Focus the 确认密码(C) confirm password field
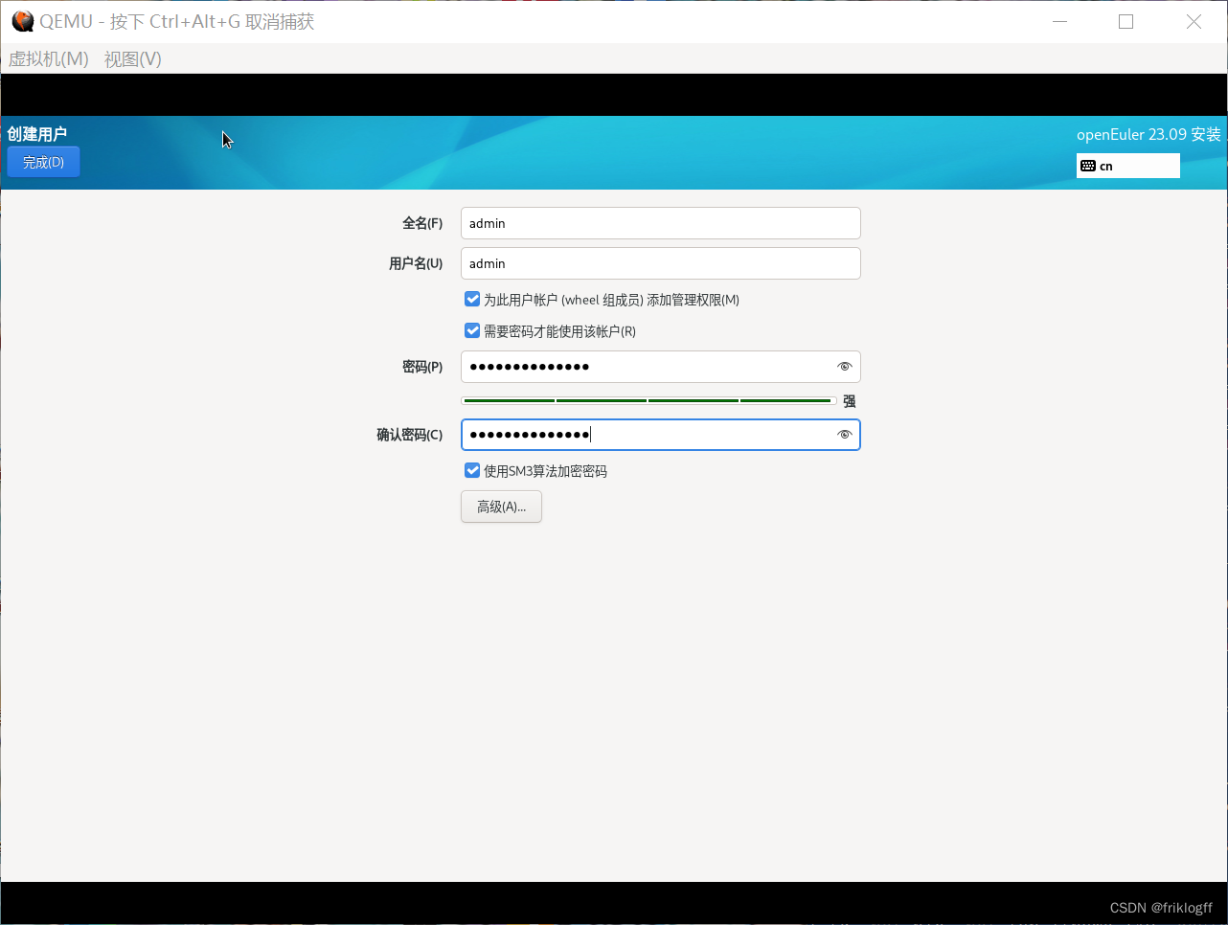 coord(661,435)
